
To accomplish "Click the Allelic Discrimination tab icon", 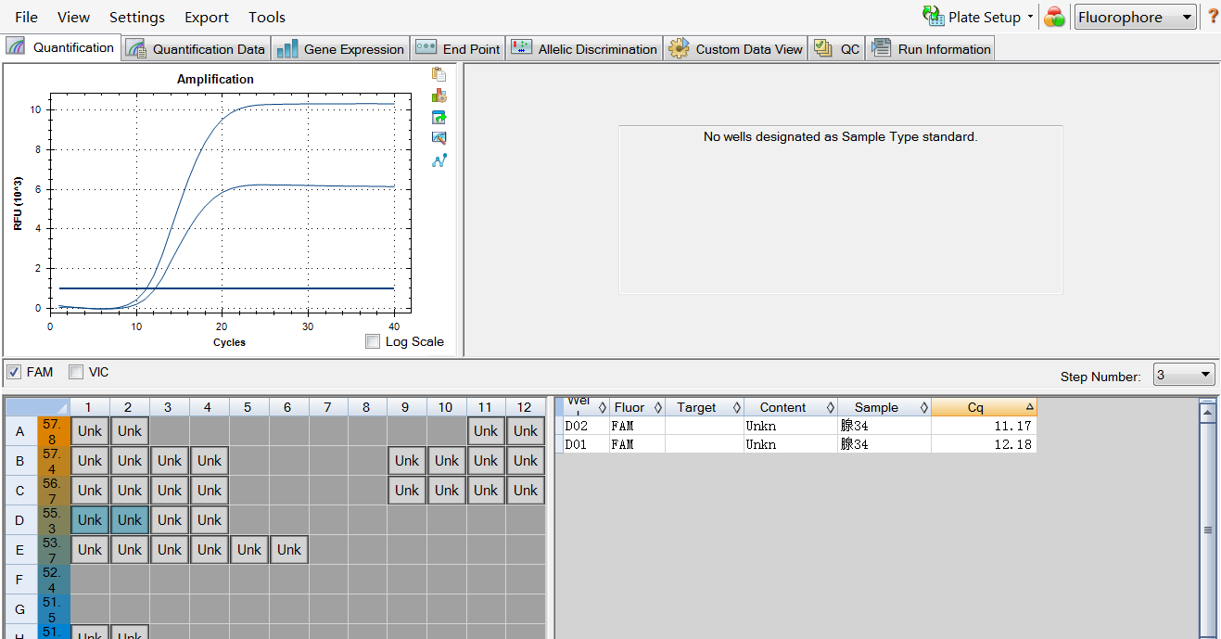I will pos(522,47).
